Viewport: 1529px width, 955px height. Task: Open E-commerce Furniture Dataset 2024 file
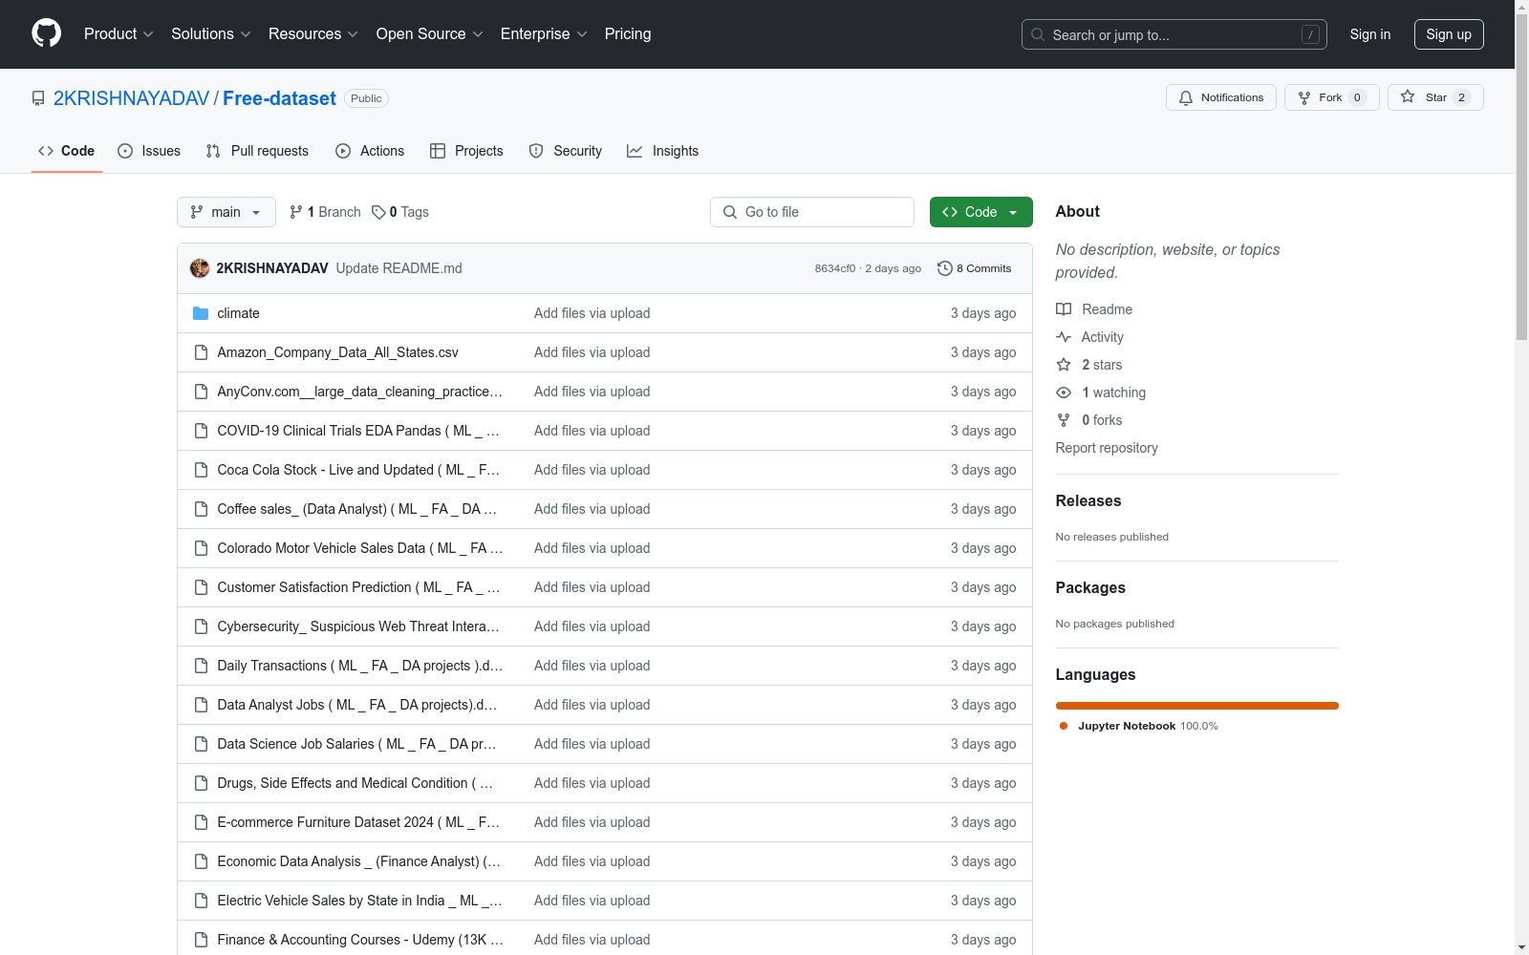click(358, 822)
